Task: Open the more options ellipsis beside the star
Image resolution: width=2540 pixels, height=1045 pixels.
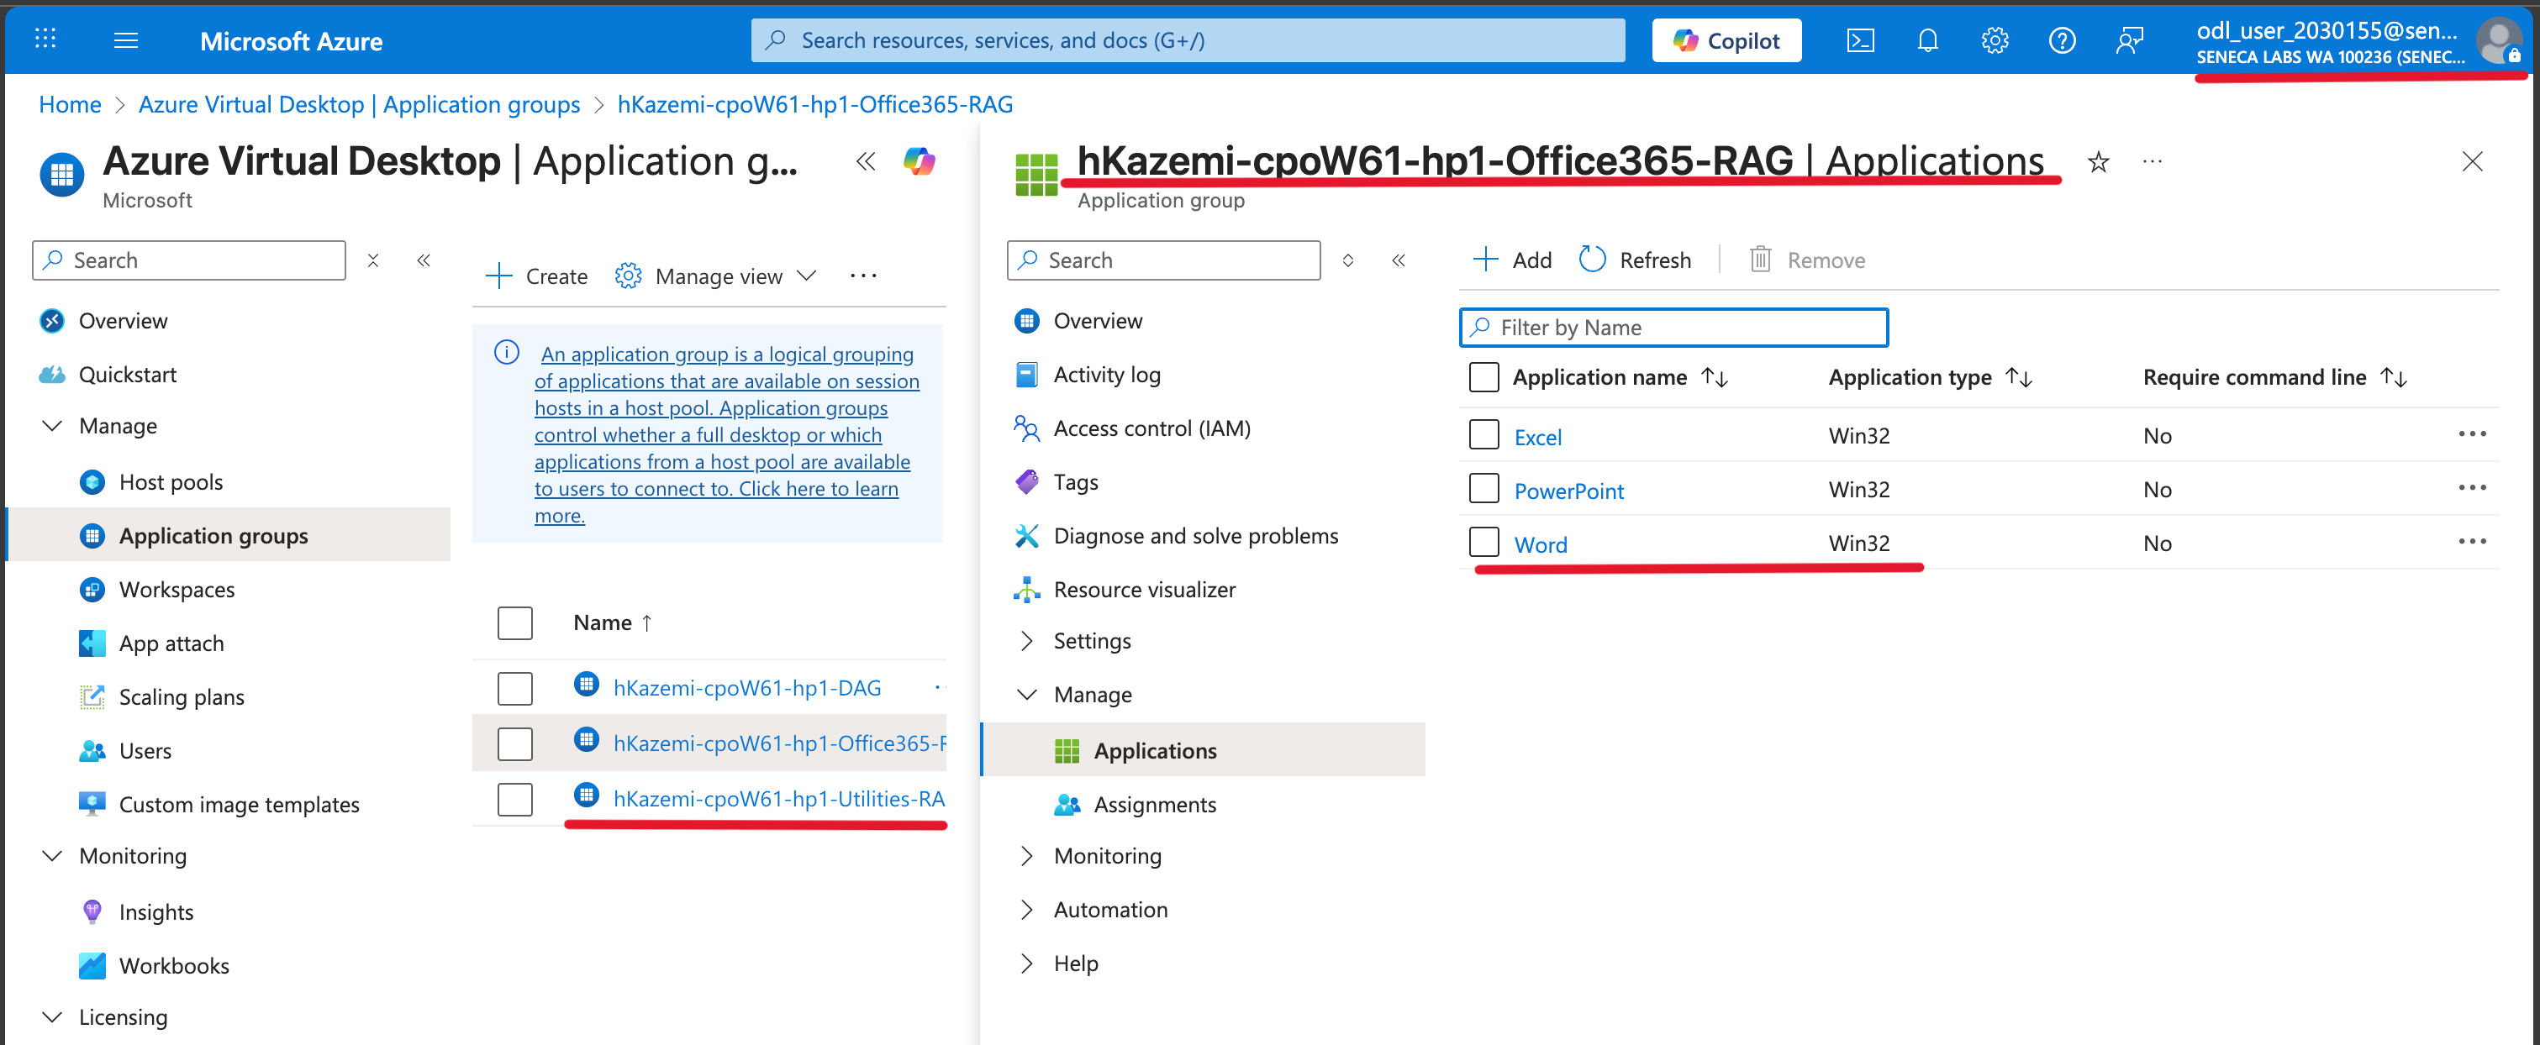Action: tap(2152, 161)
